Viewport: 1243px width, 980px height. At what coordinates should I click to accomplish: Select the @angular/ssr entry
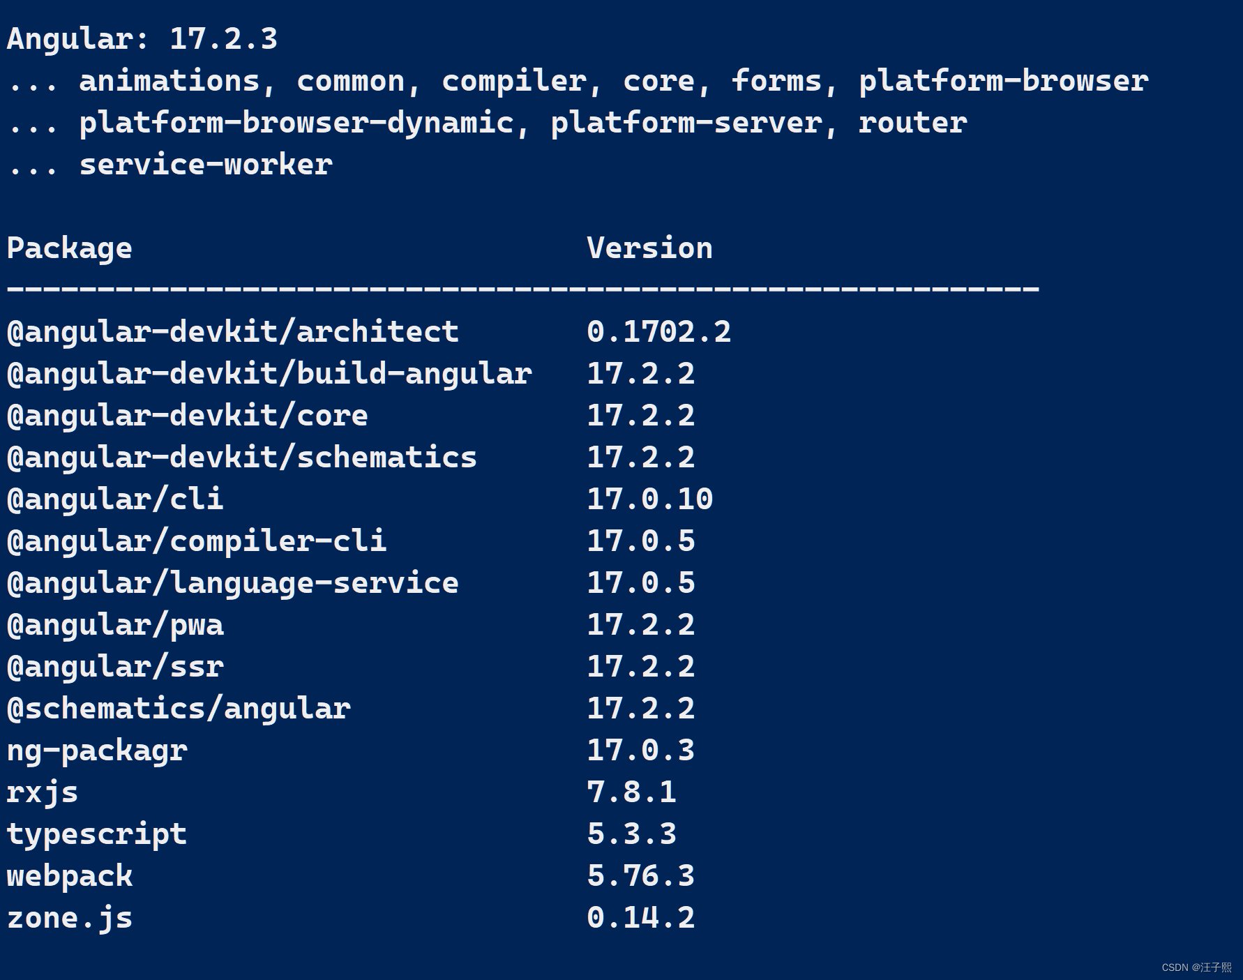114,667
